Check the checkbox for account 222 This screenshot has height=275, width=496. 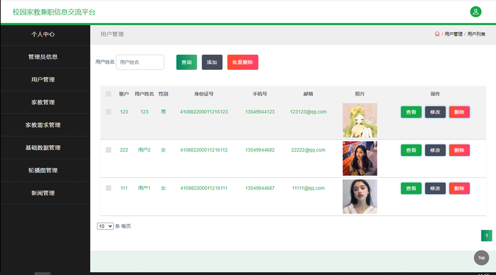108,150
